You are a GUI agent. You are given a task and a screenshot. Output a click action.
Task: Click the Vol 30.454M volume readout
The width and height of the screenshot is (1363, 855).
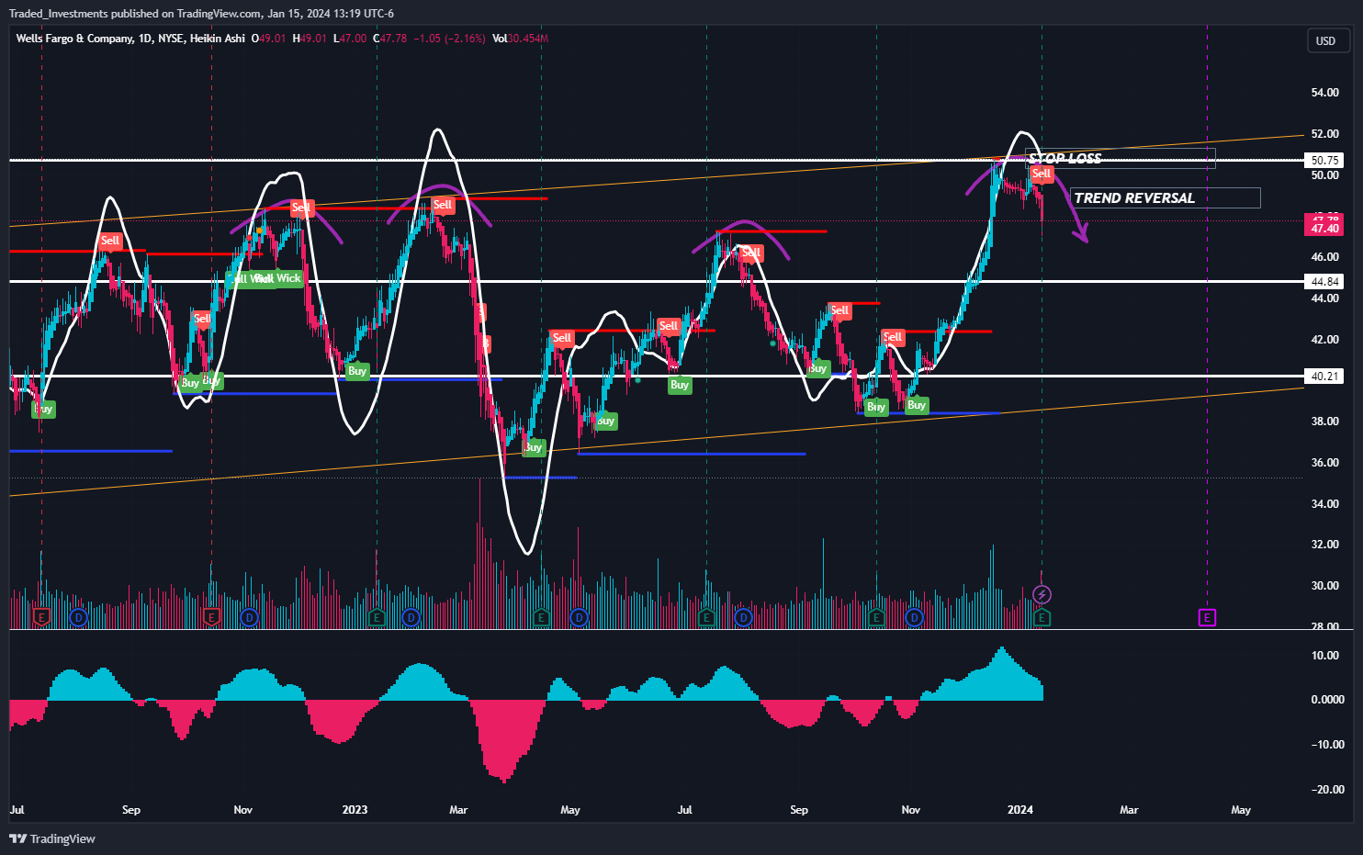pyautogui.click(x=520, y=39)
